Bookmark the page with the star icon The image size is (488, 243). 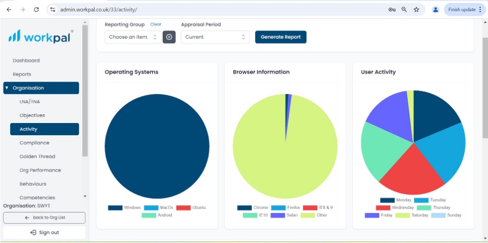click(416, 10)
